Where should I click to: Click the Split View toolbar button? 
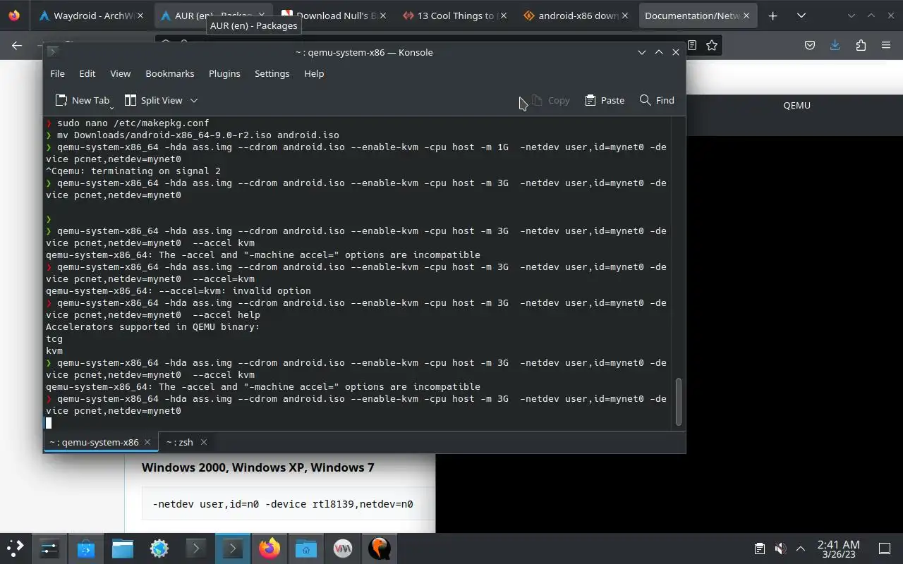153,100
